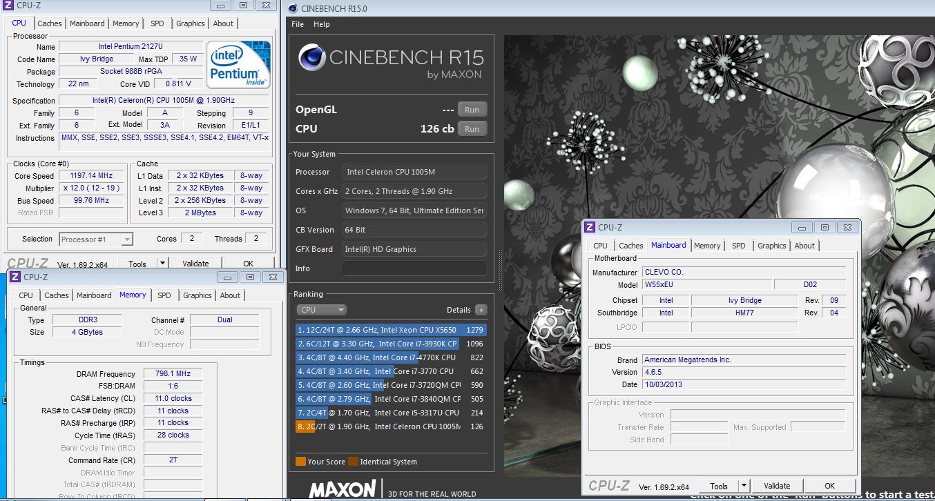
Task: Switch to Caches tab in top CPU-Z window
Action: pos(50,23)
